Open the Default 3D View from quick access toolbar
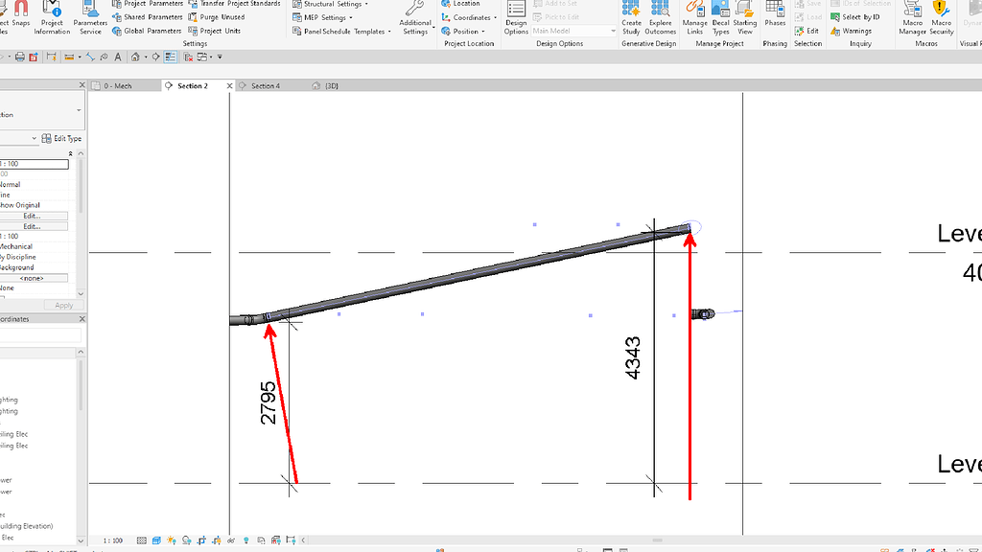 click(135, 57)
